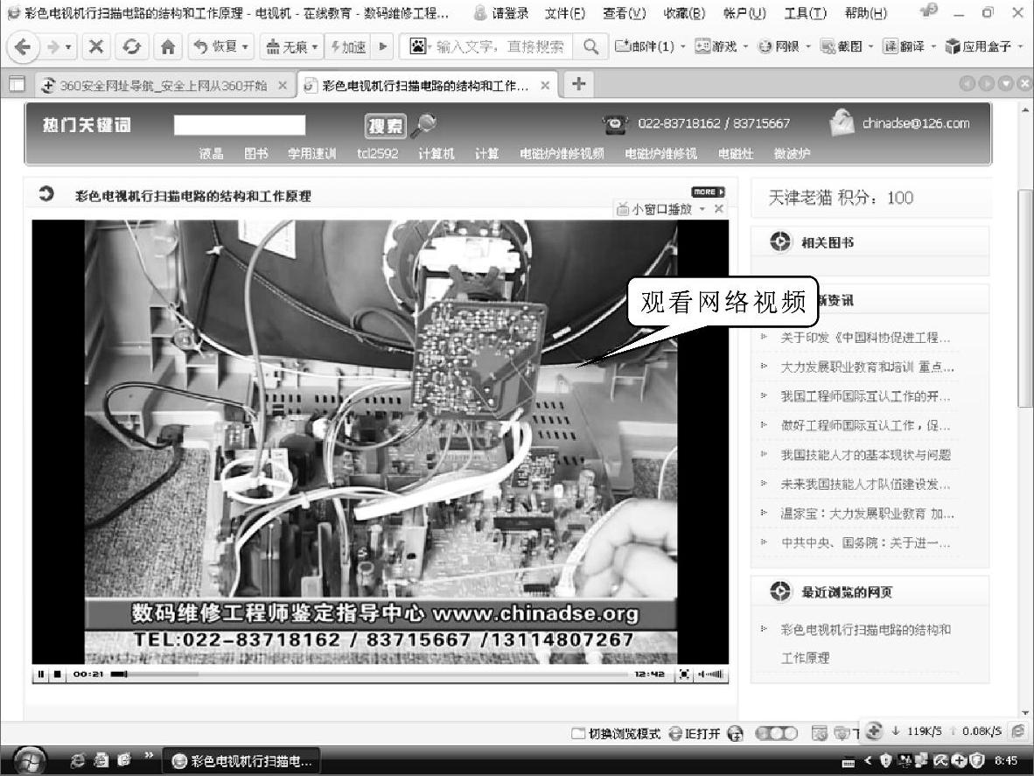Click the 电磁炉维修视频 keyword link
This screenshot has width=1034, height=776.
tap(562, 154)
